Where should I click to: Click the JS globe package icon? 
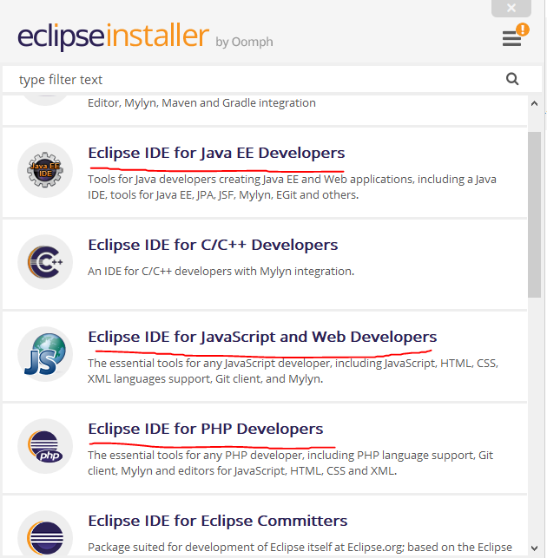[45, 354]
